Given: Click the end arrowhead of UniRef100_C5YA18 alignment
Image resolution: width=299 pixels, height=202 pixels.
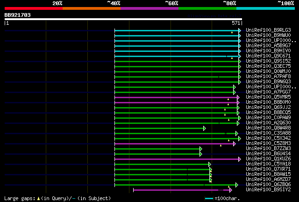Looking at the screenshot, I should 210,165.
